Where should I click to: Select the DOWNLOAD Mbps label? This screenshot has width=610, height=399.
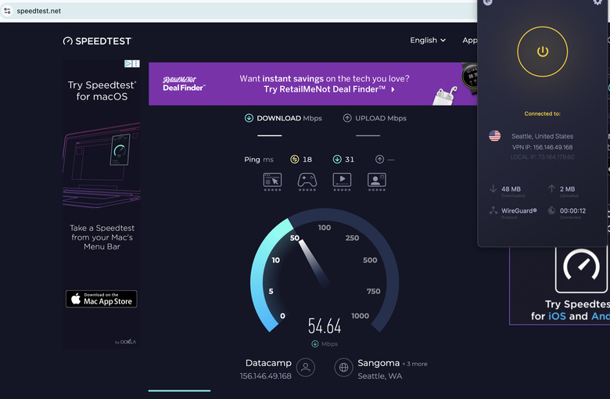click(289, 118)
